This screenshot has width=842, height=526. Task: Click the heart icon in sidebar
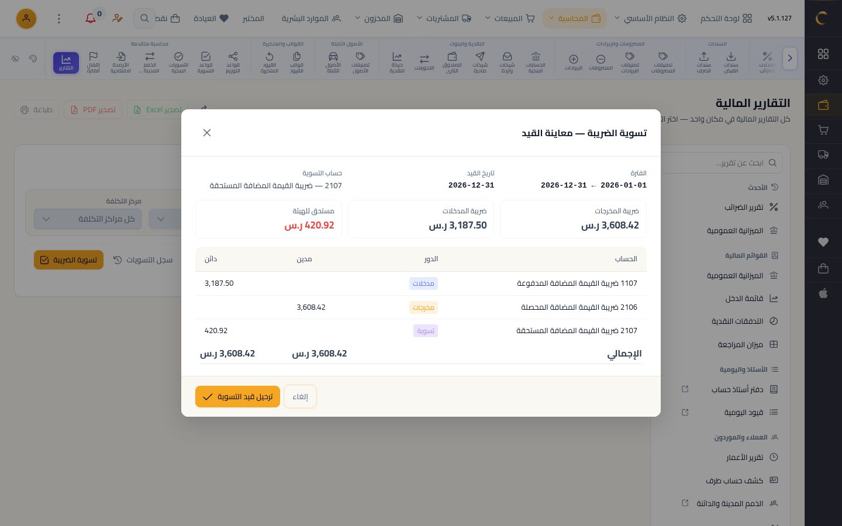(823, 242)
